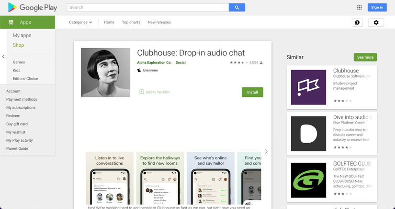Screen dimensions: 395x209
Task: Click the Clubhouse similar app title
Action: pos(346,71)
